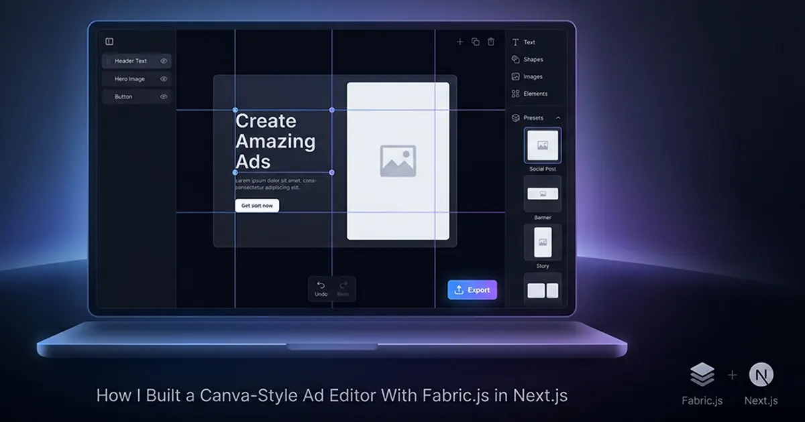Click the Presets label
Image resolution: width=805 pixels, height=422 pixels.
click(x=533, y=118)
